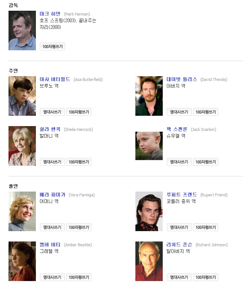
Task: Open Mark Herman's profile photo
Action: 22,30
